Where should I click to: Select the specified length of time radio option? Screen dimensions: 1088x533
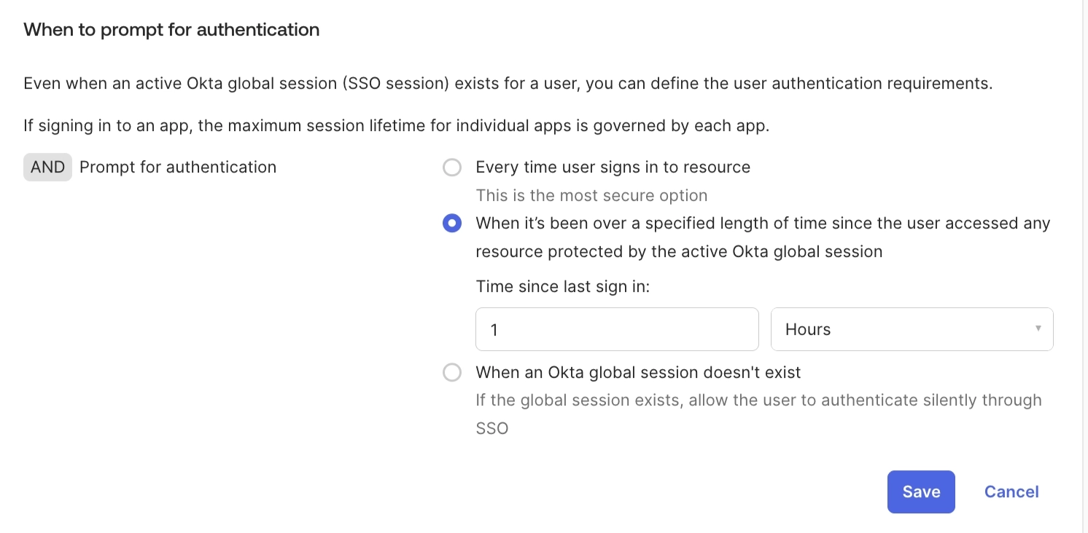[452, 224]
